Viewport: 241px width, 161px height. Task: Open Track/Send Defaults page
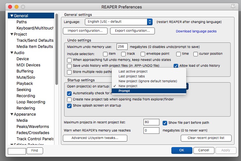point(35,40)
